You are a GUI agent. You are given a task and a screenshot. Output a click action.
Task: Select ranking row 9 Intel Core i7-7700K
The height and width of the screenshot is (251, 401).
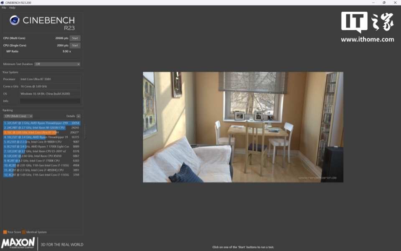[42, 161]
